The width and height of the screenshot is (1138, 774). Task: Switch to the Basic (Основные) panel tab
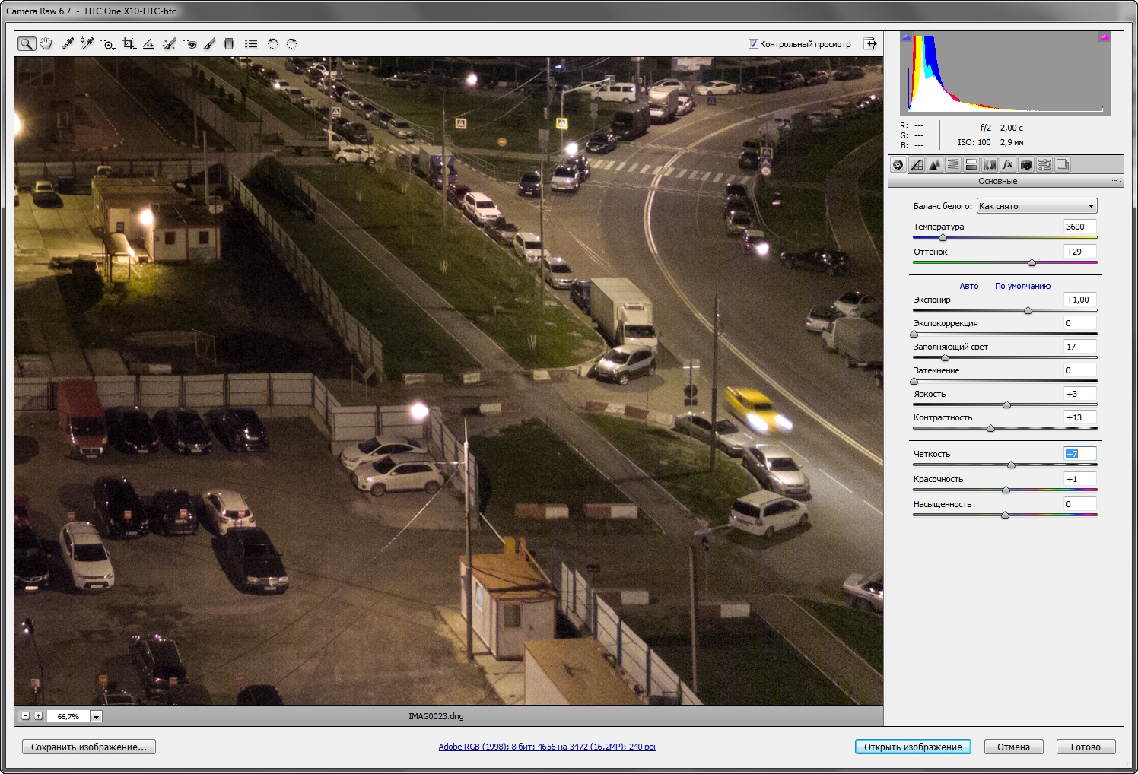pos(898,164)
